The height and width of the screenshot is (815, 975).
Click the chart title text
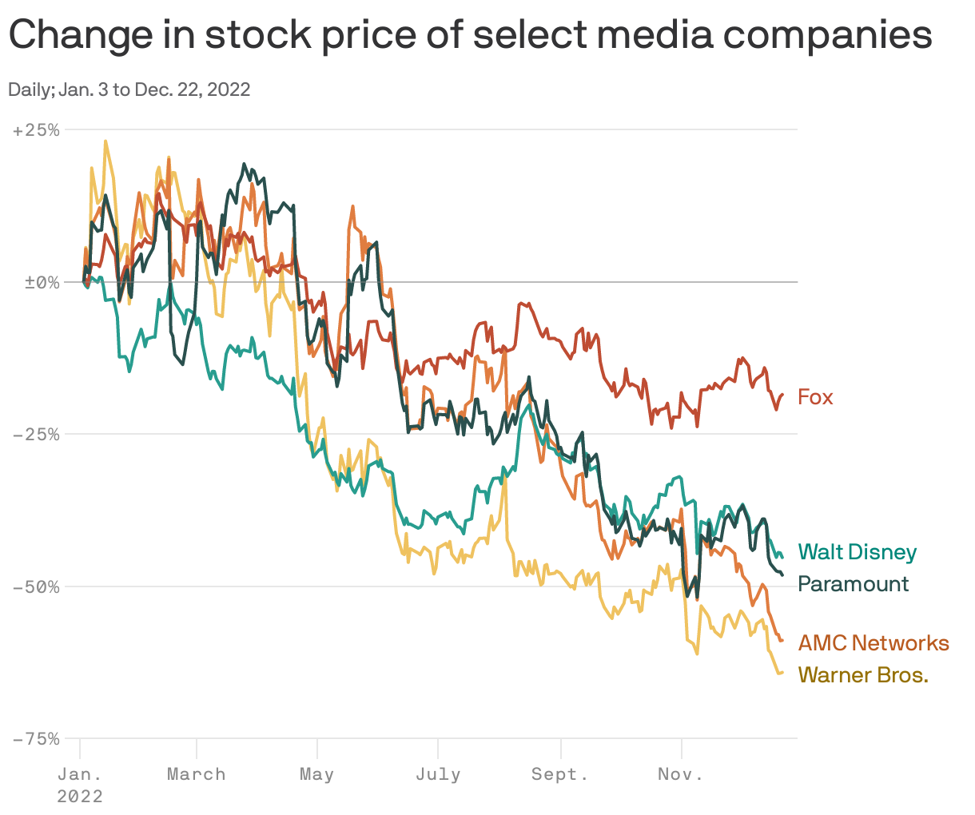pos(470,34)
